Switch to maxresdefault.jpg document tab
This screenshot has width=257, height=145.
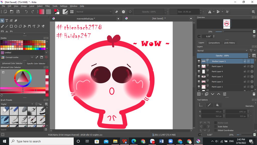pos(86,19)
